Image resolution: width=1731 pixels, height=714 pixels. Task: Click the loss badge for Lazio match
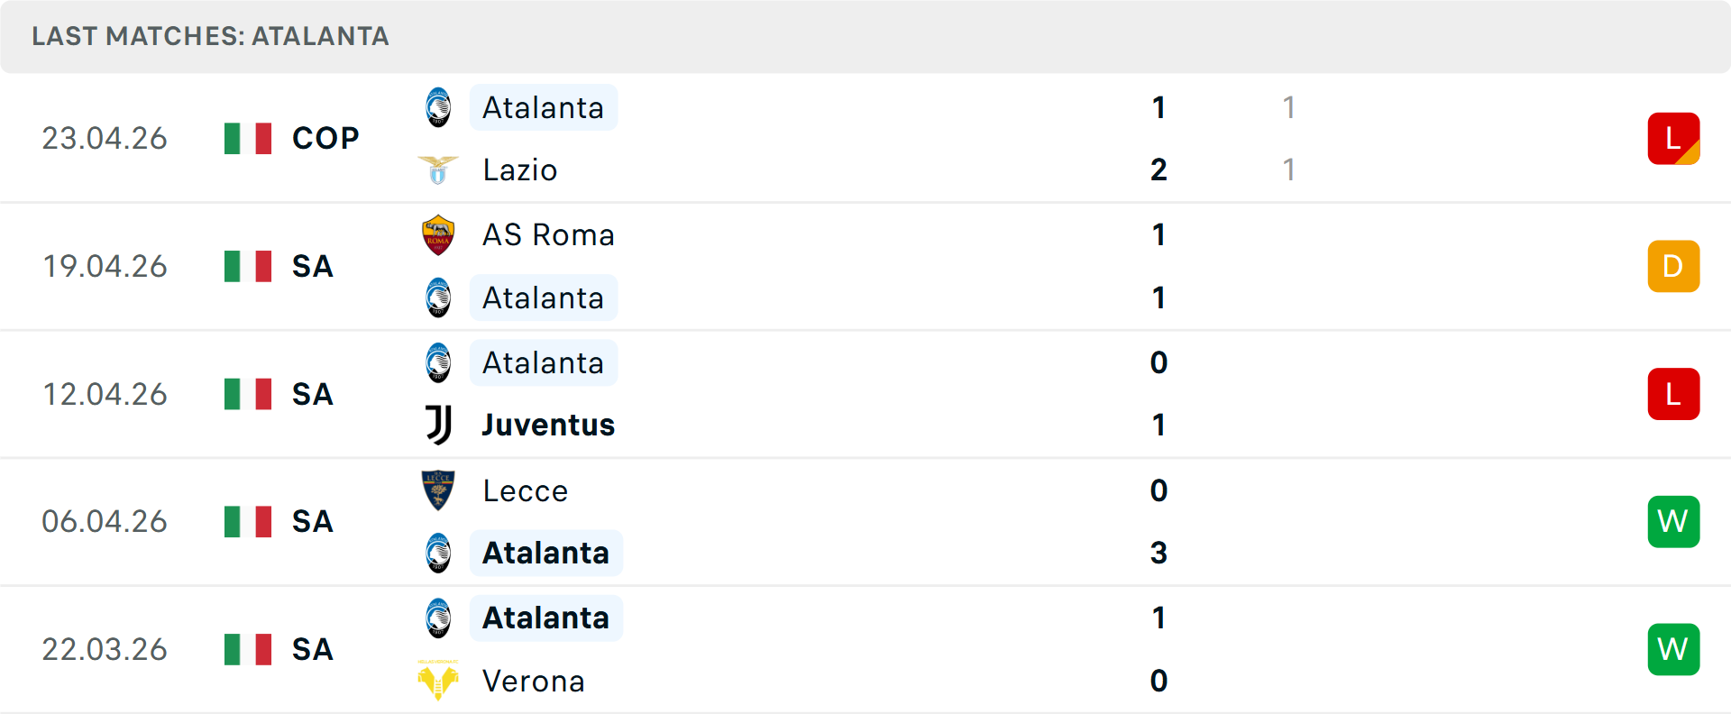[1673, 138]
